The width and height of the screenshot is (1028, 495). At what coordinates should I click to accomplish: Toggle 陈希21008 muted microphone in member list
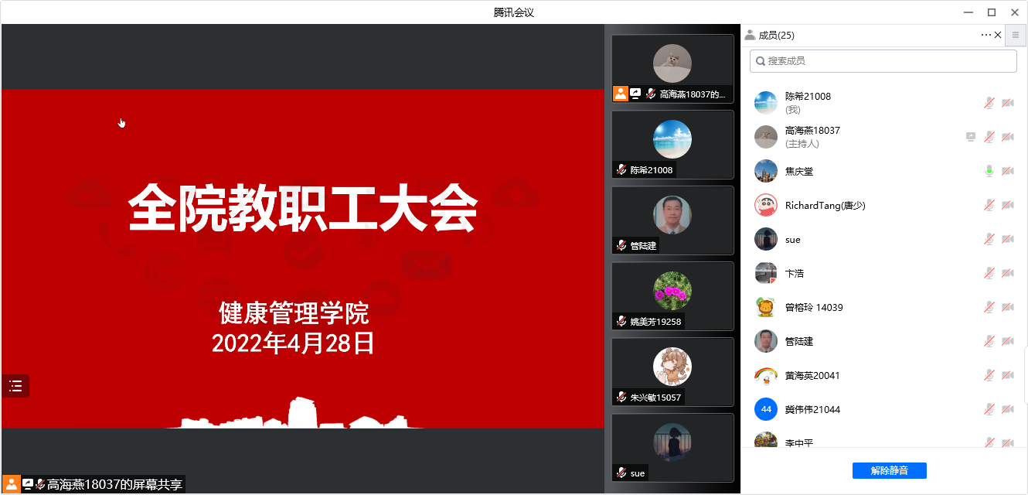point(989,103)
